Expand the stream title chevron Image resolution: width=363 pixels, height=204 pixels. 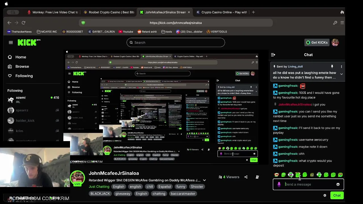click(x=204, y=180)
